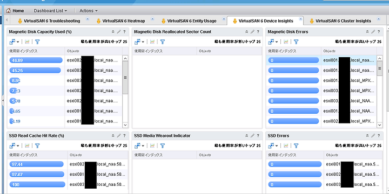The height and width of the screenshot is (194, 389).
Task: Collapse Magnetic Disk Reallocated Sector Count widget
Action: coord(246,32)
